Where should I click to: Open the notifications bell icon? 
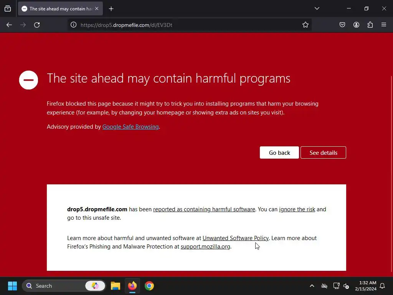[382, 286]
